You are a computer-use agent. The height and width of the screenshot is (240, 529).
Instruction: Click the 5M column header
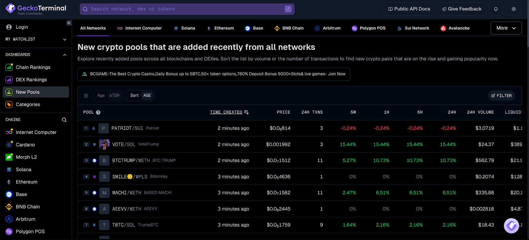tap(353, 112)
